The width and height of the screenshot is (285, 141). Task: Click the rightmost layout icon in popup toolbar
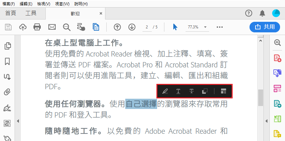(x=223, y=91)
